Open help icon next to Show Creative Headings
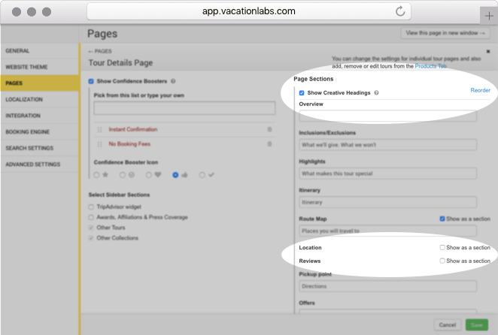 pos(376,92)
